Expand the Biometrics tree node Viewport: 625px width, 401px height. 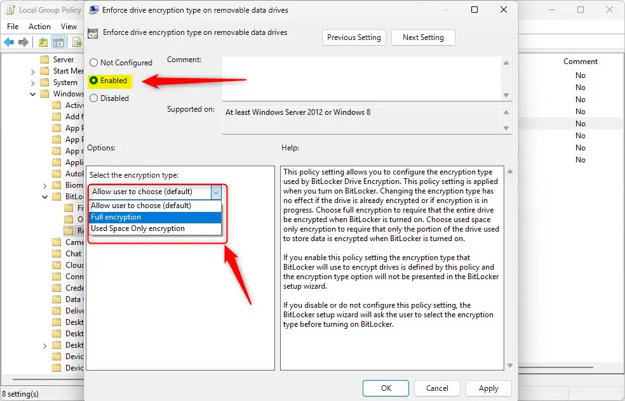pyautogui.click(x=44, y=185)
